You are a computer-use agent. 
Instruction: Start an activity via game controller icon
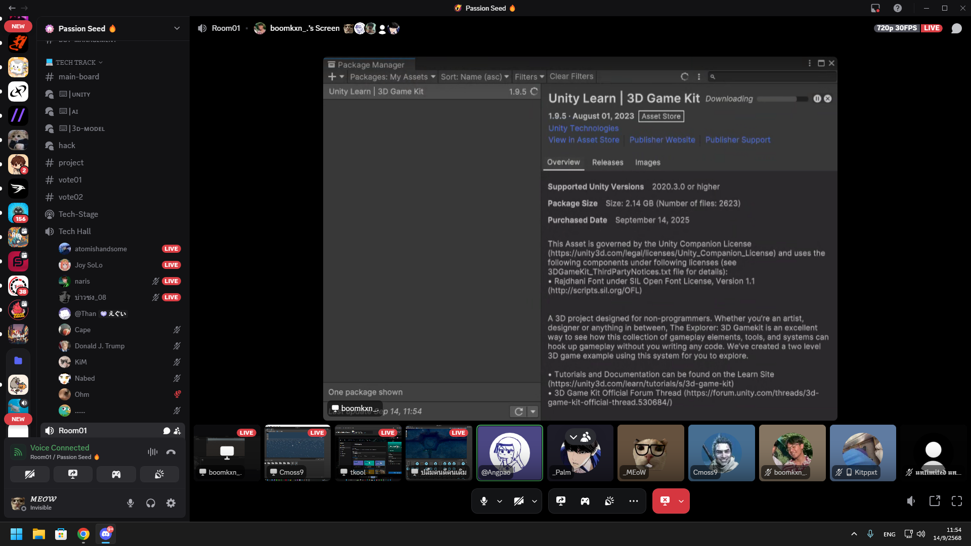coord(585,501)
